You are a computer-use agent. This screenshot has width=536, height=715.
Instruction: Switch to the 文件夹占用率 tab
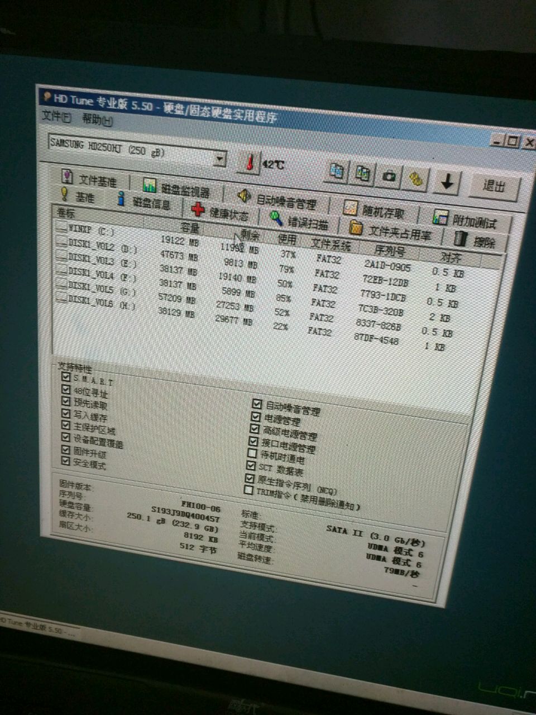pos(390,231)
